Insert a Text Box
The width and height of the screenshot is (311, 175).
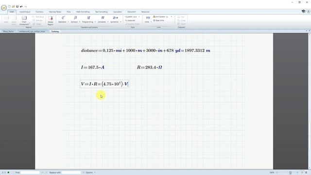coord(37,20)
